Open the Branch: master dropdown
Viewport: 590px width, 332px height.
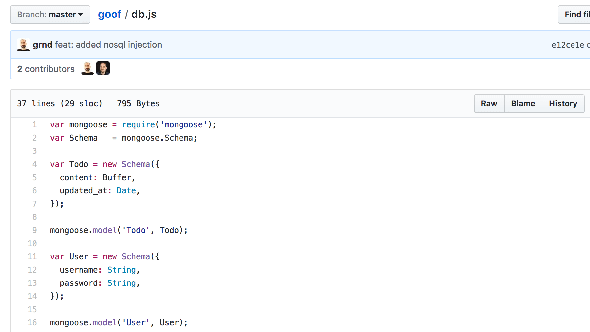tap(50, 15)
